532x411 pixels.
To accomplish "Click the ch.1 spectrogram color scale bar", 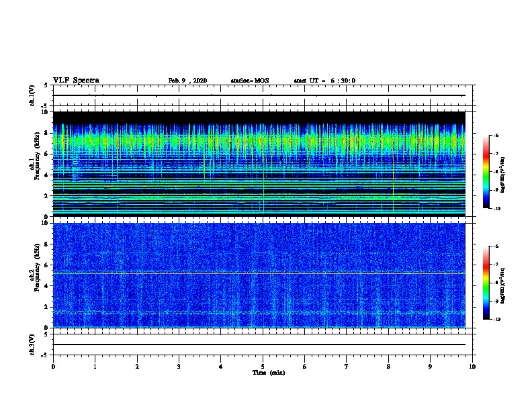I will (486, 172).
